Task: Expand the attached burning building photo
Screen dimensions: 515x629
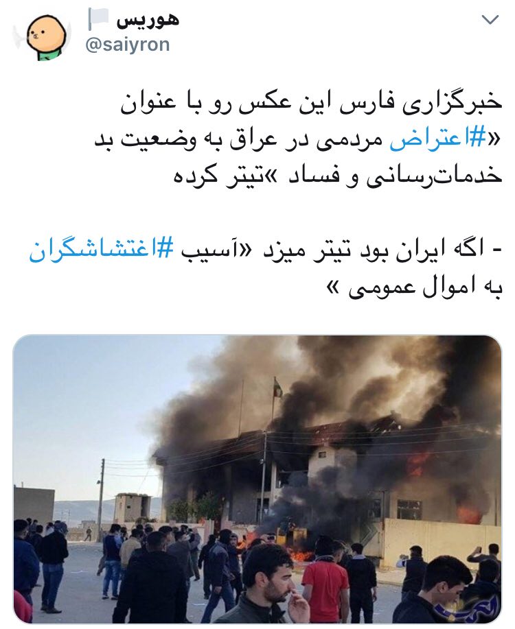Action: 257,479
